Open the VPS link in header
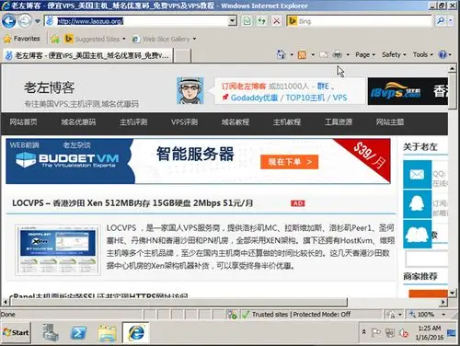Viewport: 460px width, 346px height. coord(339,98)
